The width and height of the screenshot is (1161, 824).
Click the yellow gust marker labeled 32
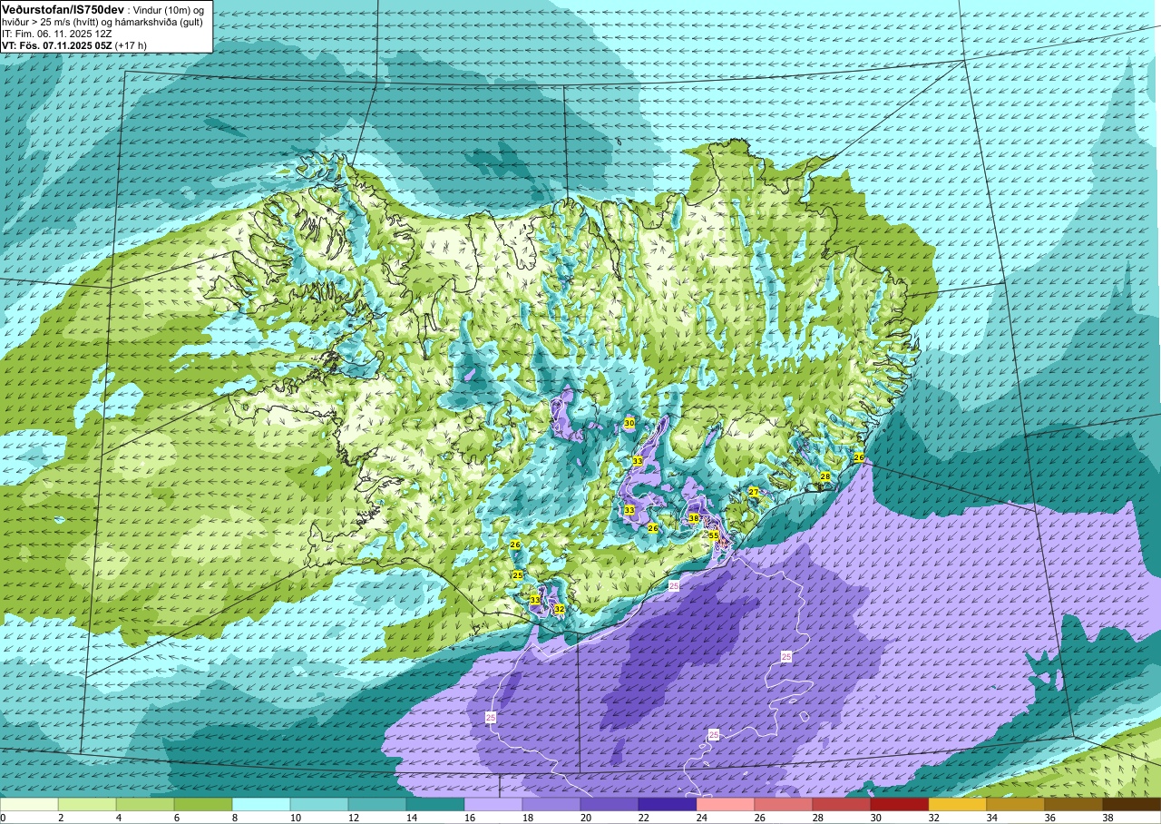coord(560,609)
